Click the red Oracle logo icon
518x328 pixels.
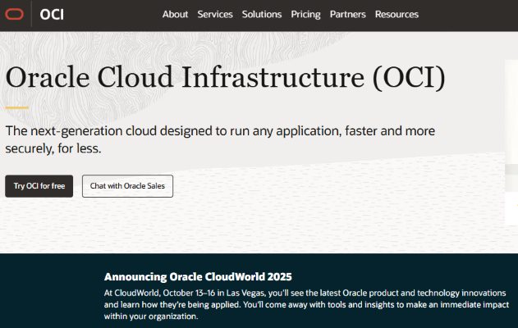coord(14,14)
